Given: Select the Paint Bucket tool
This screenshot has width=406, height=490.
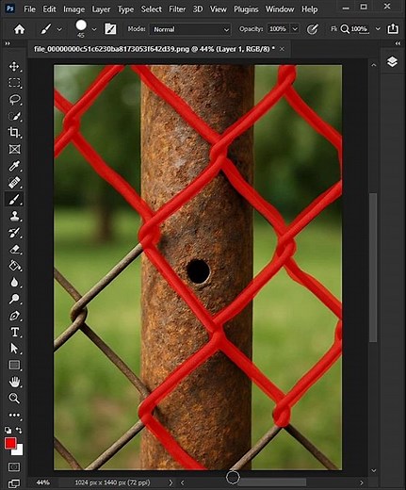Looking at the screenshot, I should [x=14, y=266].
